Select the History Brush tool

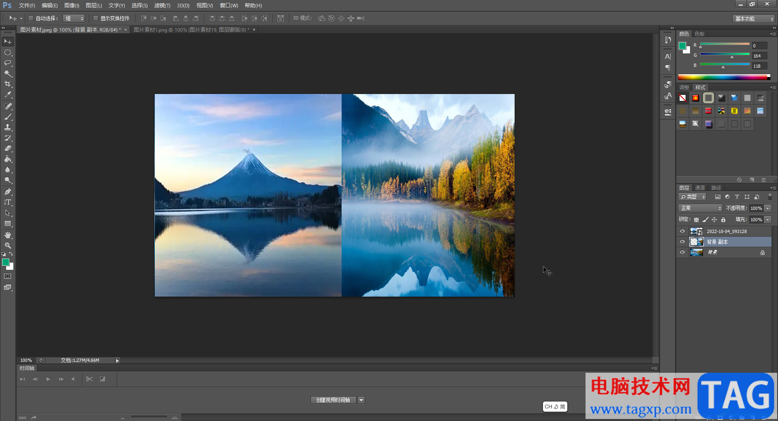tap(8, 138)
